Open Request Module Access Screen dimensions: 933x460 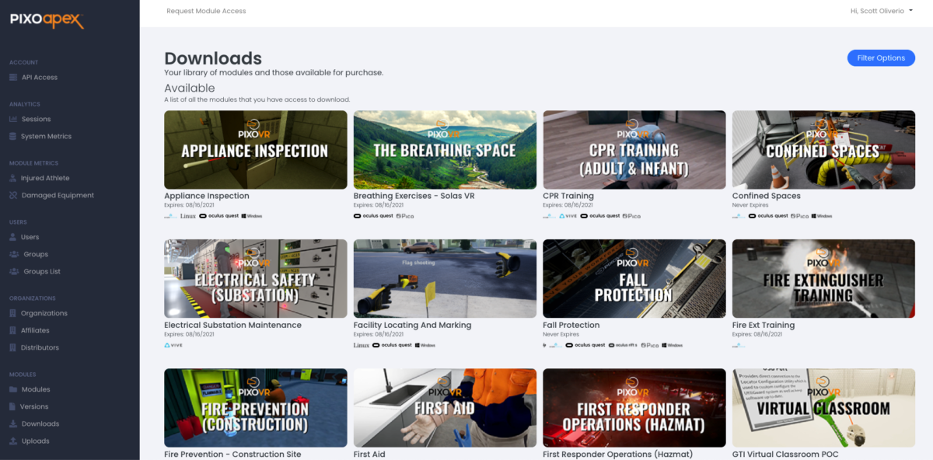coord(206,10)
